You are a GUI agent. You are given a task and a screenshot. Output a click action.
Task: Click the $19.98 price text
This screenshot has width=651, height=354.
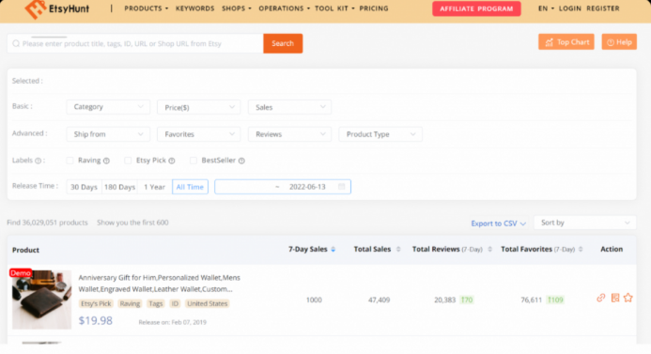96,321
